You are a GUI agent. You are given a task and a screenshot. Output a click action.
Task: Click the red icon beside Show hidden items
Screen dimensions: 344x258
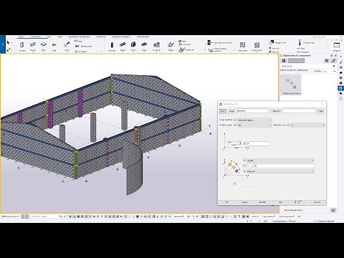[x=333, y=210]
